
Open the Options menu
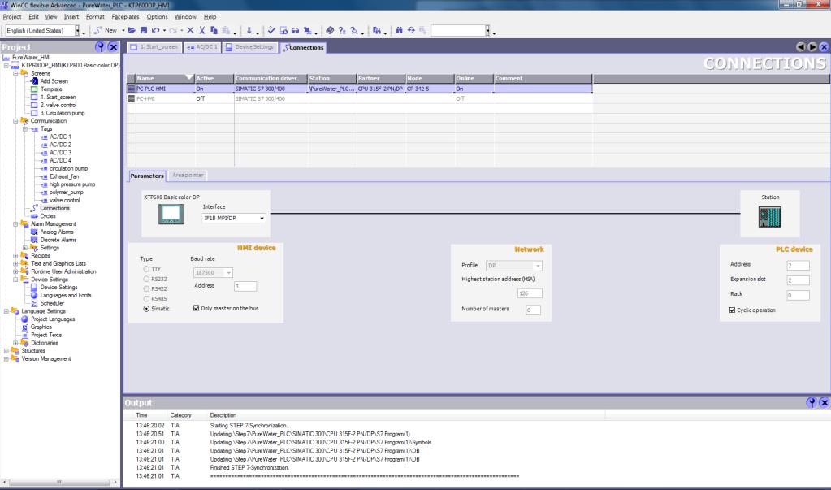tap(157, 17)
